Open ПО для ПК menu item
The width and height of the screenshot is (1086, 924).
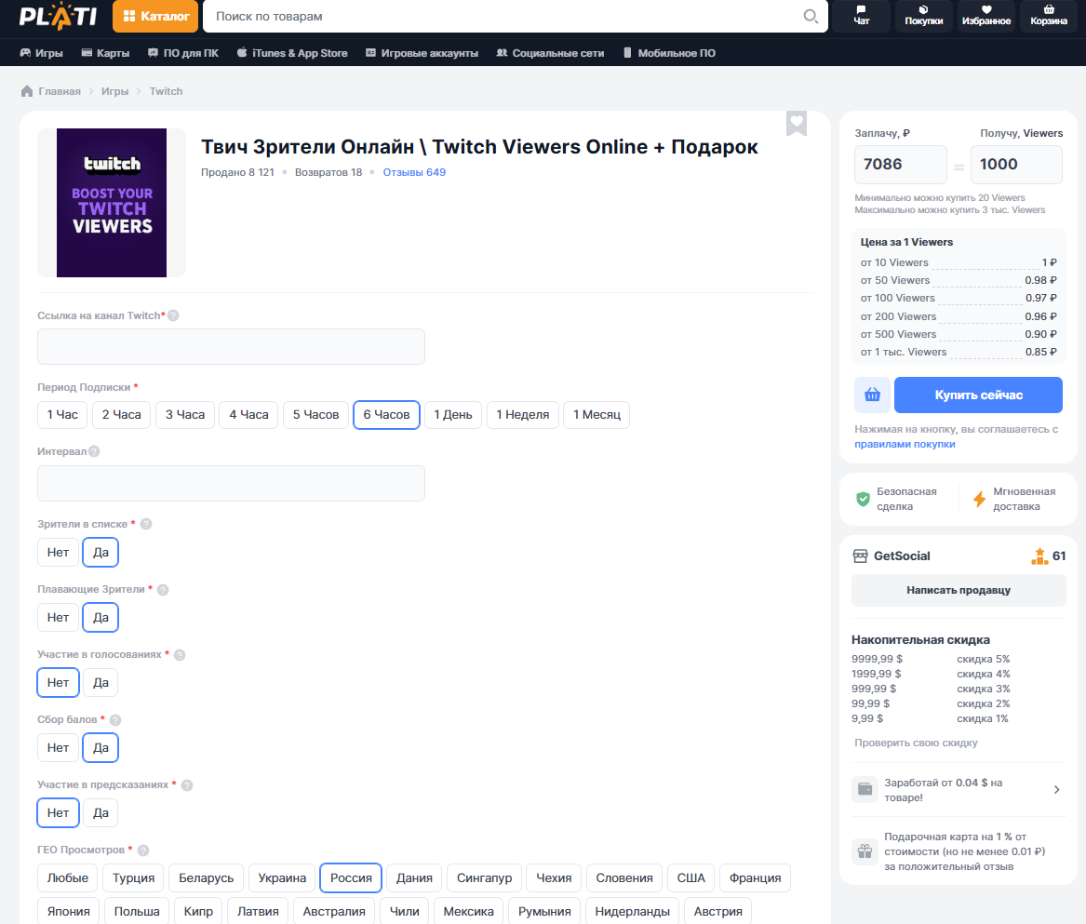(x=183, y=53)
